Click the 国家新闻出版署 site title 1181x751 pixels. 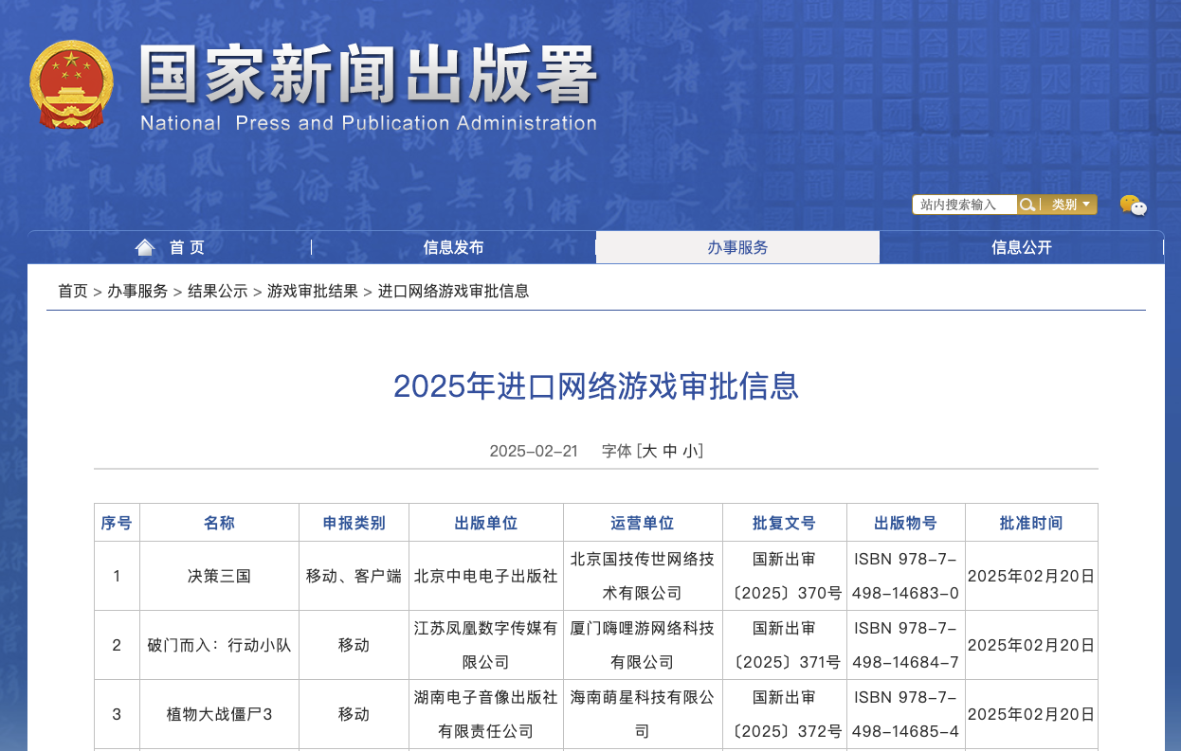tap(369, 75)
